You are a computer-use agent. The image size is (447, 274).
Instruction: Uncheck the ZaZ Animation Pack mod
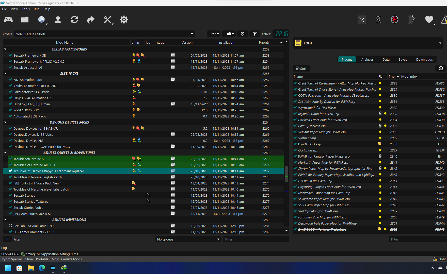coord(10,79)
